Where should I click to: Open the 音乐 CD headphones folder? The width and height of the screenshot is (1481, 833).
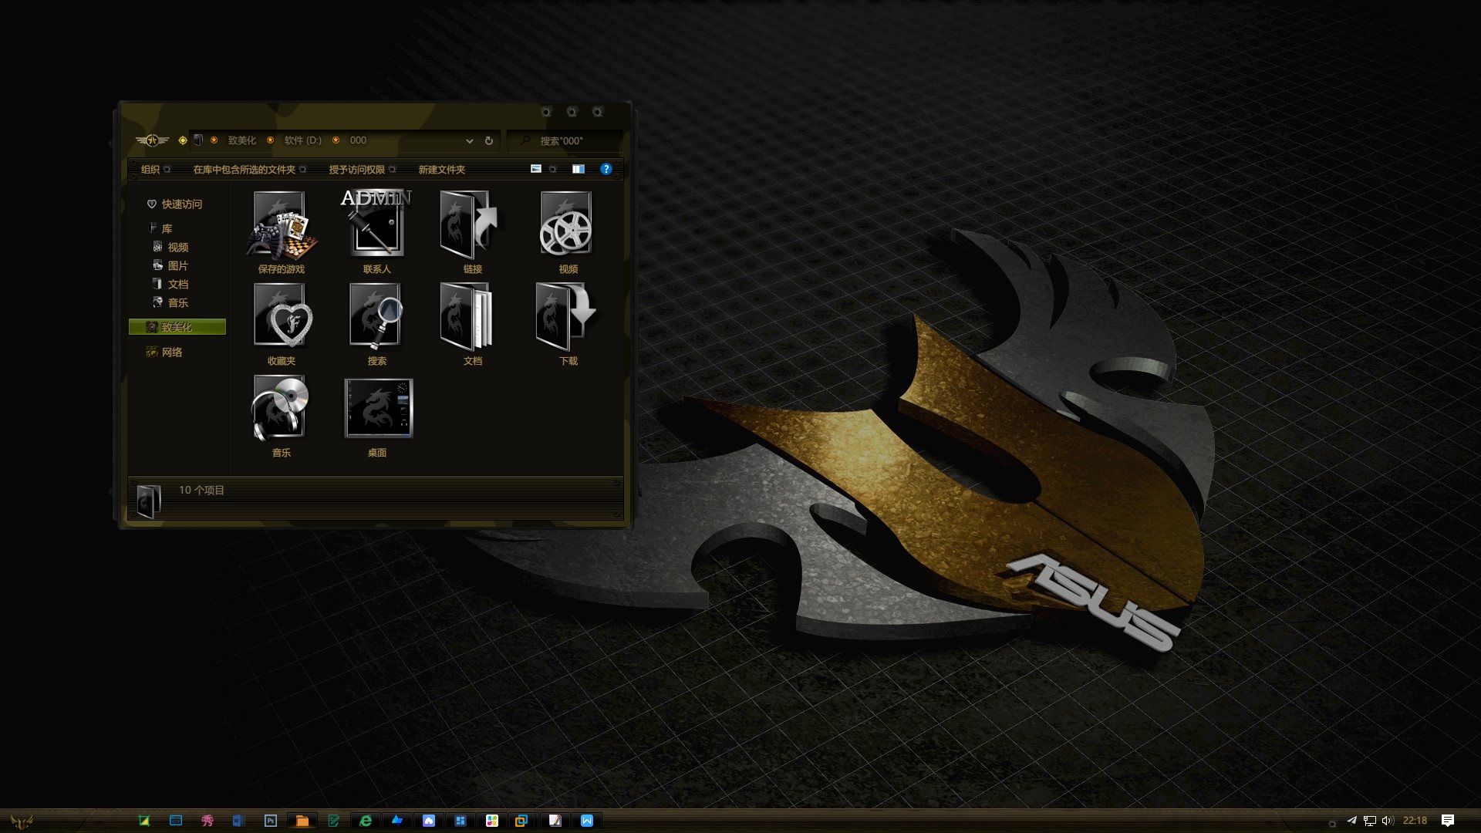point(281,416)
